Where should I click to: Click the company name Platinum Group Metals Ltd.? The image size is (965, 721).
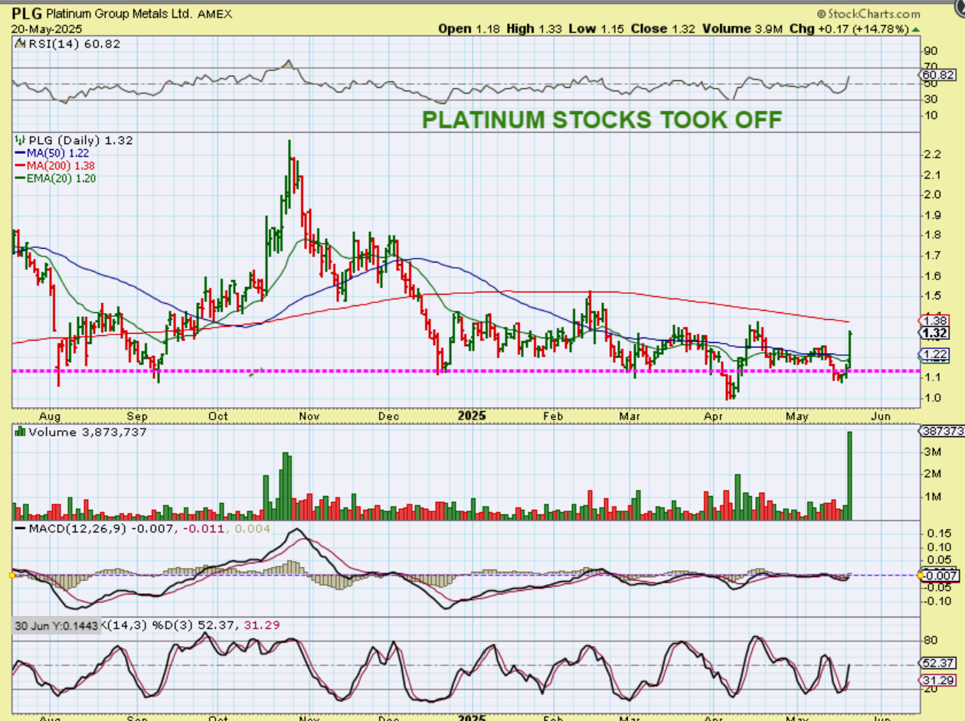119,14
